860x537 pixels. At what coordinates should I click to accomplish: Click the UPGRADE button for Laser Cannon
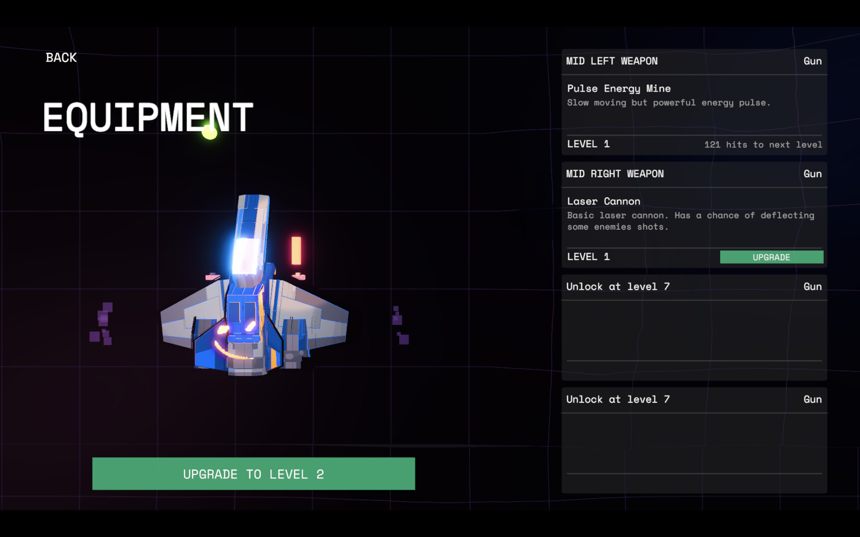point(771,257)
